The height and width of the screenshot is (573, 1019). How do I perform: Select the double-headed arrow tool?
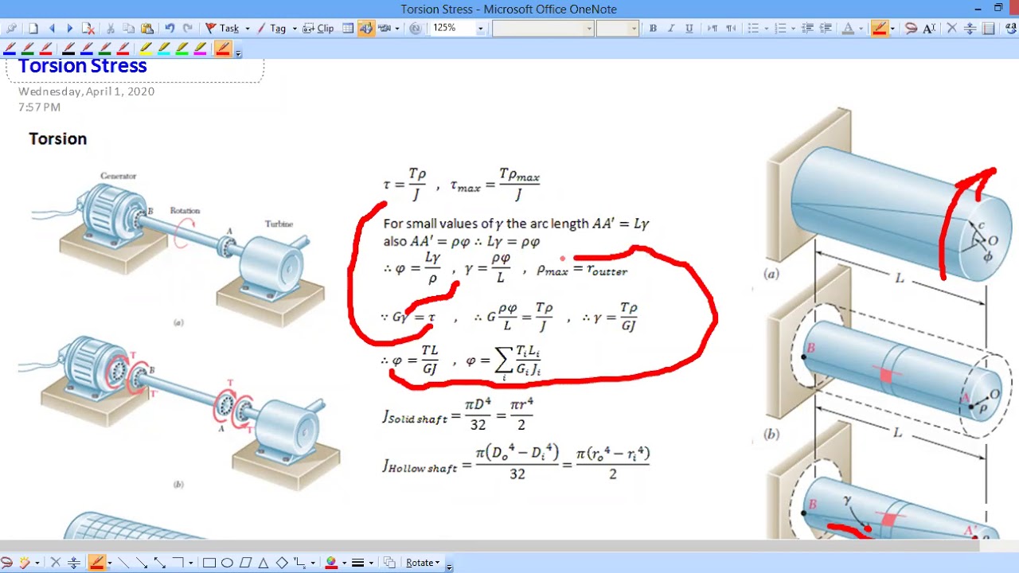(160, 563)
